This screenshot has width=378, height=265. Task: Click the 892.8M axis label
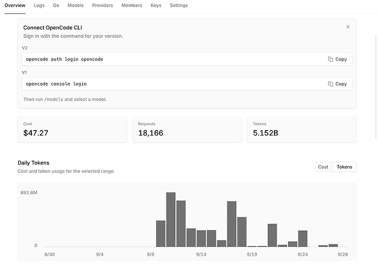click(29, 193)
